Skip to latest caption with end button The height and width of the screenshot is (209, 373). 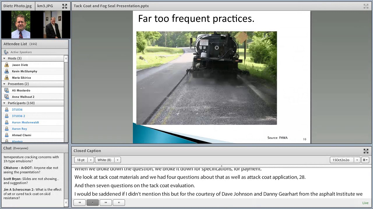pos(119,202)
